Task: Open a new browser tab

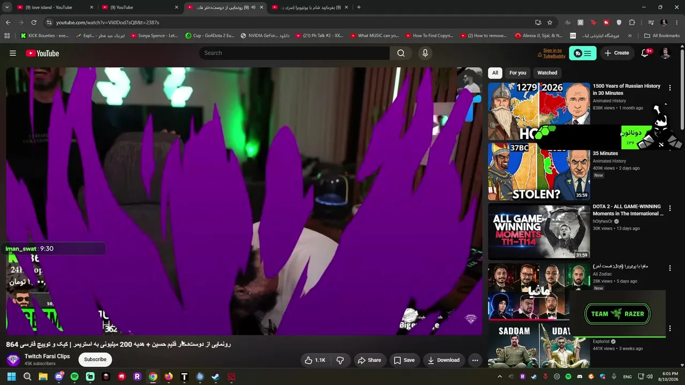Action: tap(359, 7)
